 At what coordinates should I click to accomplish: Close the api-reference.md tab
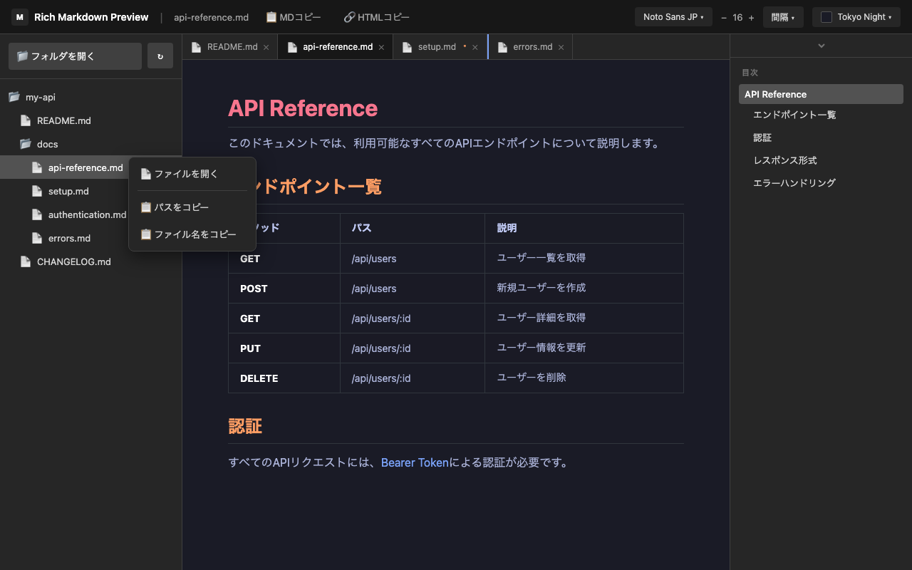tap(381, 47)
